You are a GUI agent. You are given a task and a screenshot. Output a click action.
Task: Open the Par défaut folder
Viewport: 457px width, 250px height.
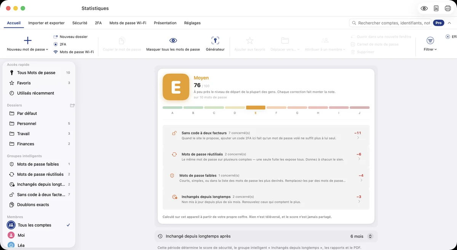[x=40, y=113]
